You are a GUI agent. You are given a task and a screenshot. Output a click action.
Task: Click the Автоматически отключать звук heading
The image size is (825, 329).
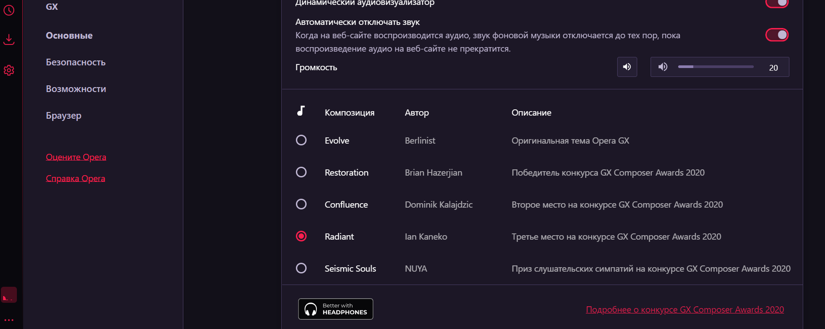(358, 22)
